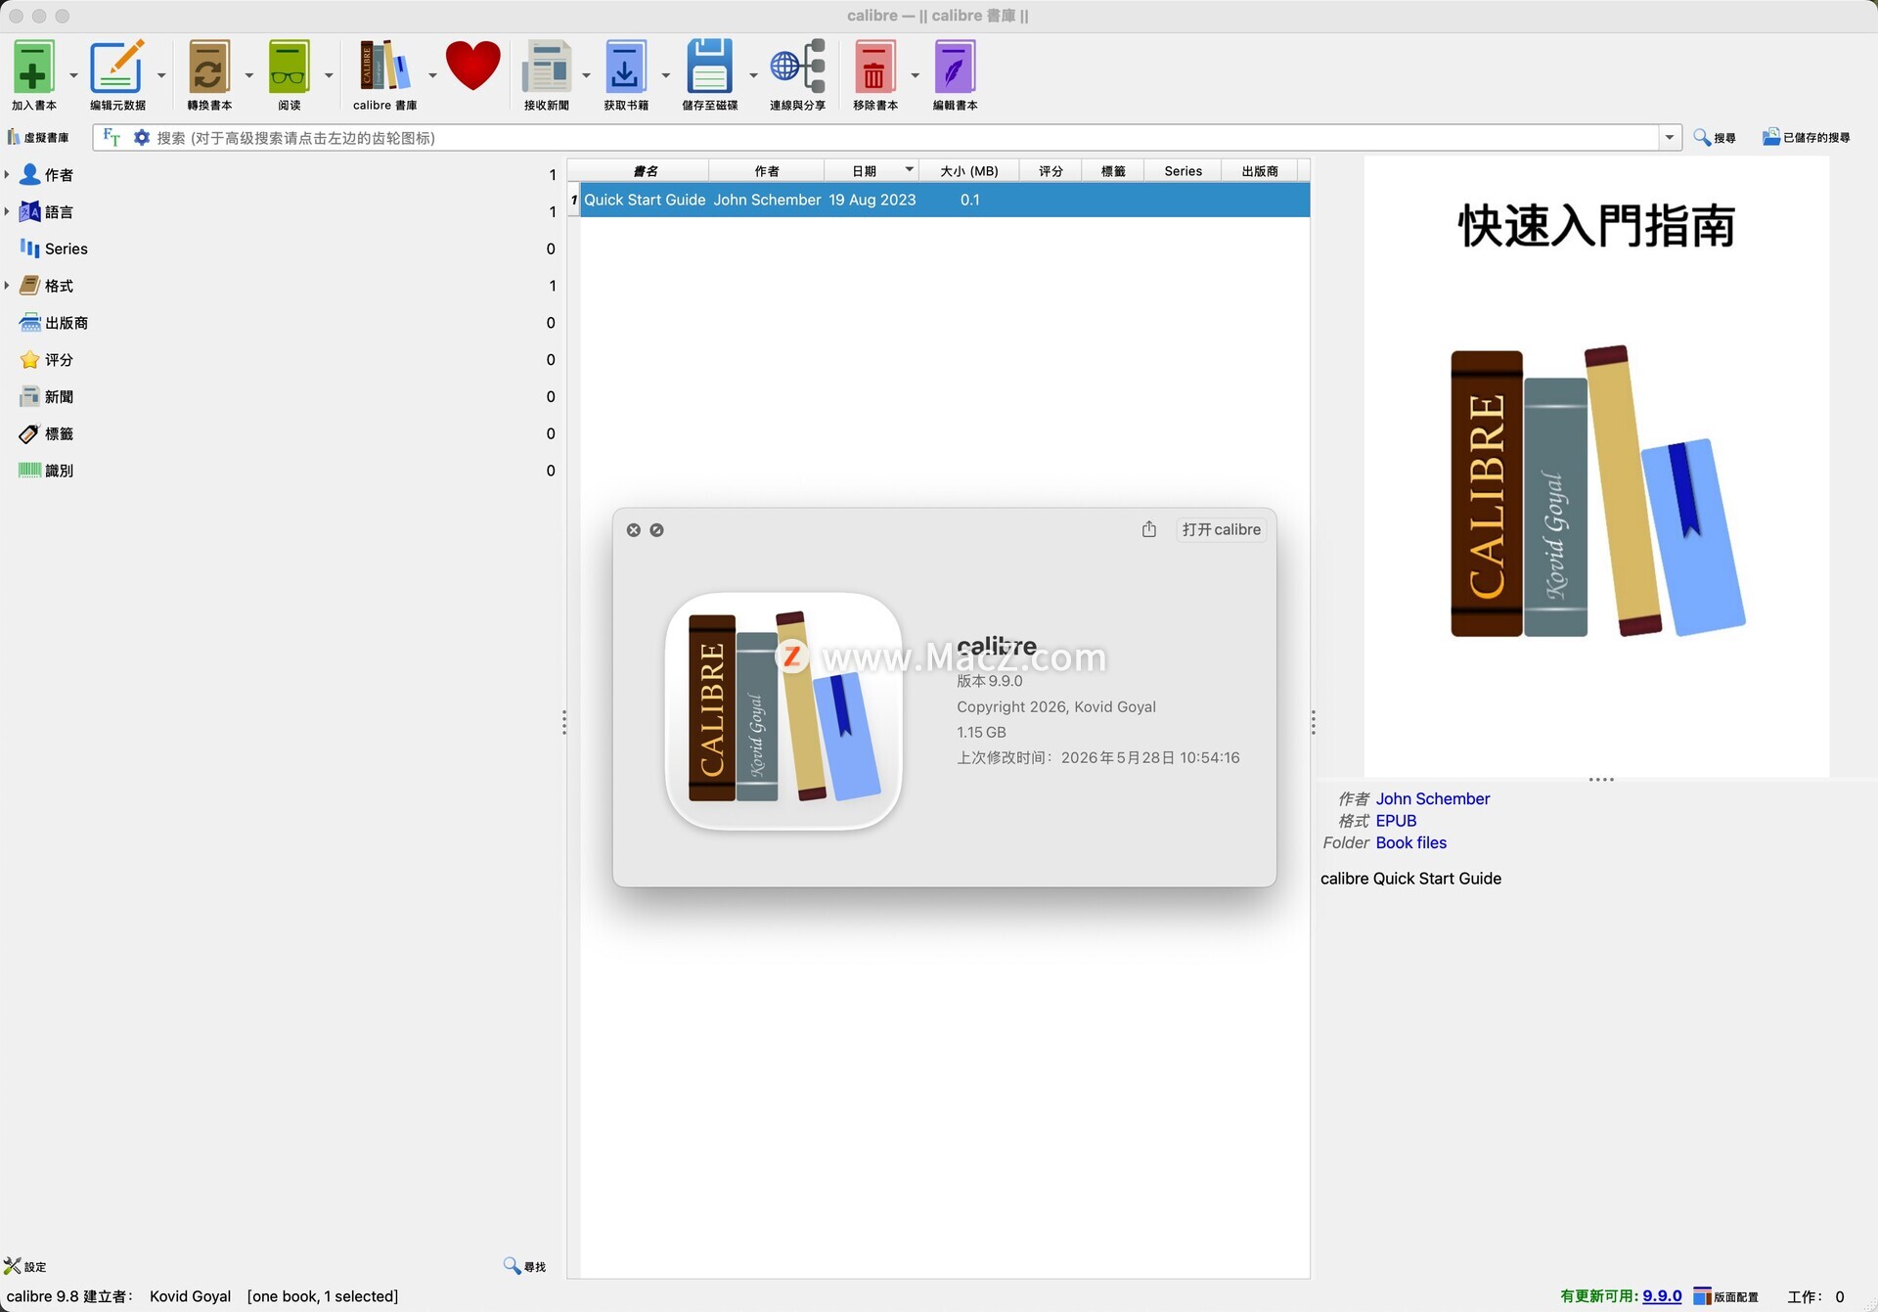Click the Remove books trash icon

(x=874, y=68)
